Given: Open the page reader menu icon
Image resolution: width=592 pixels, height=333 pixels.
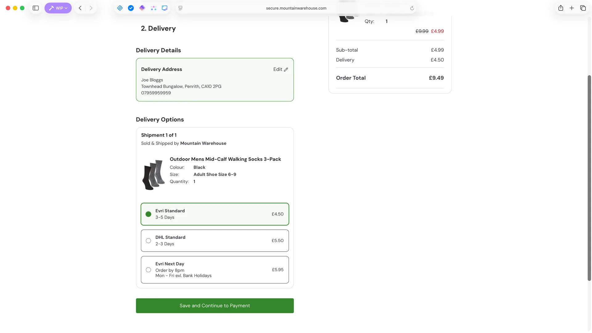Looking at the screenshot, I should 181,8.
